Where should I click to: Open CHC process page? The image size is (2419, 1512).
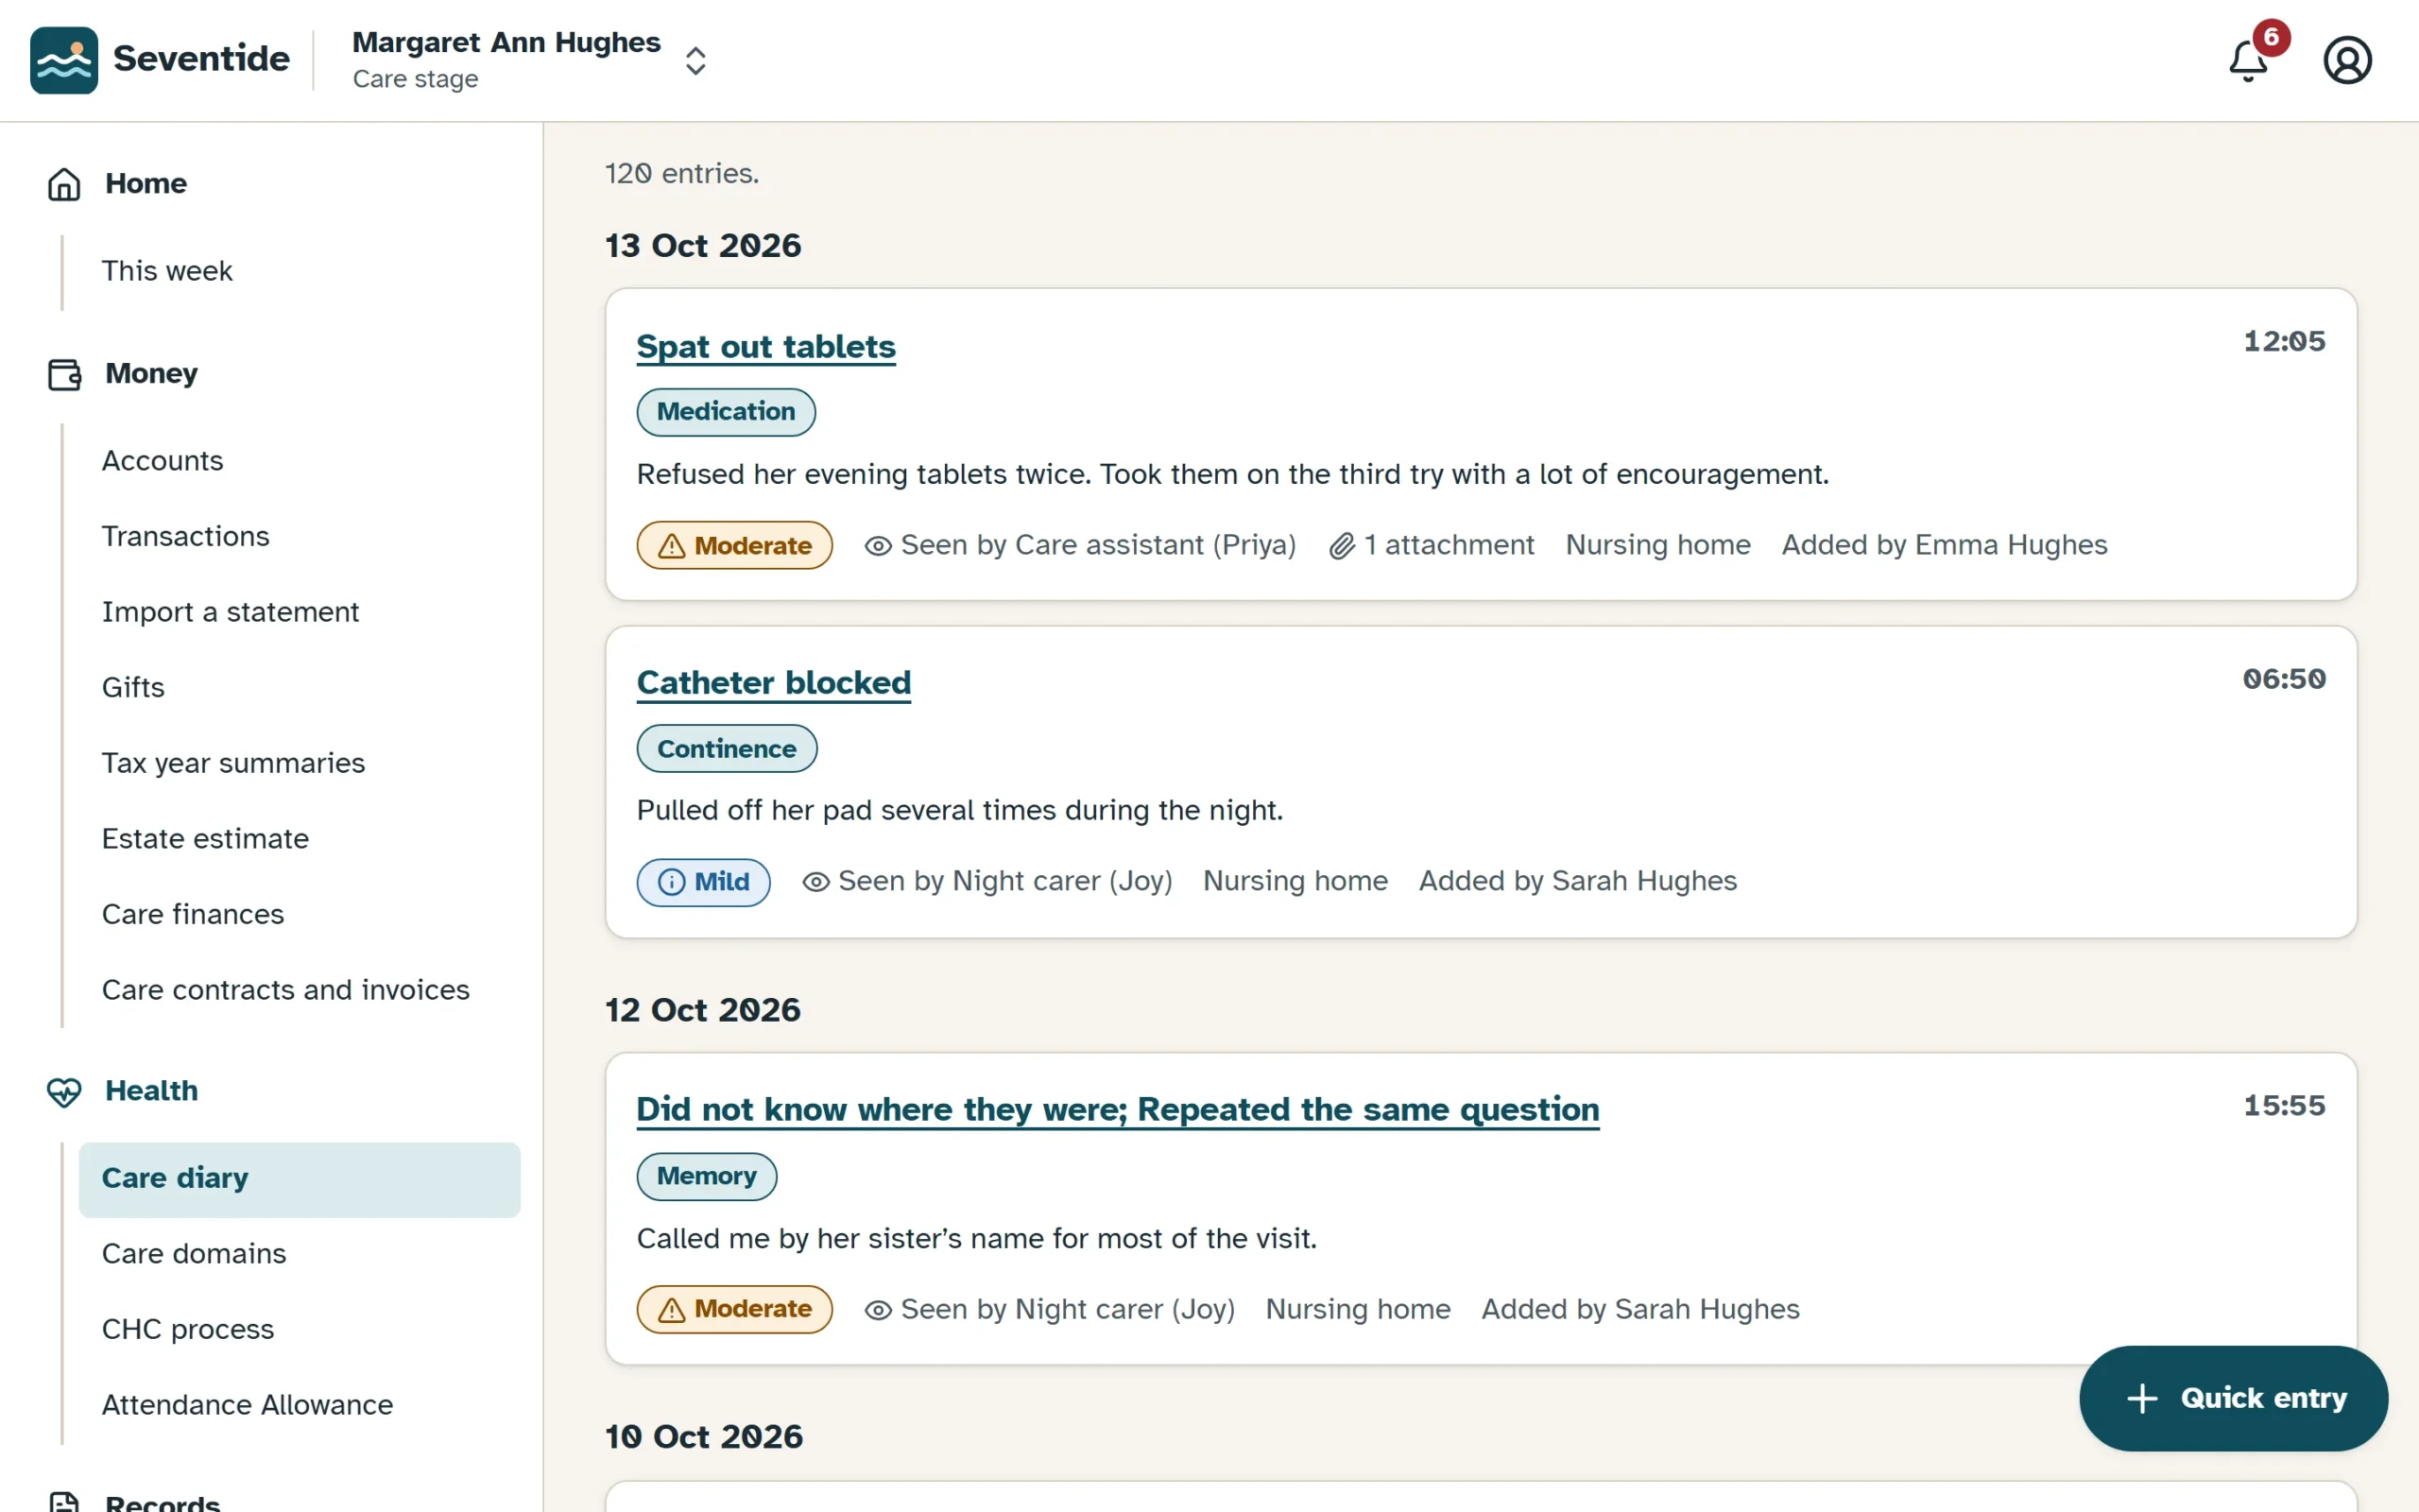pos(187,1330)
